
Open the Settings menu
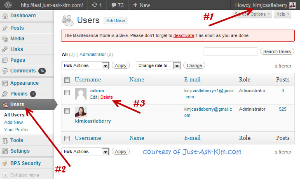point(20,151)
